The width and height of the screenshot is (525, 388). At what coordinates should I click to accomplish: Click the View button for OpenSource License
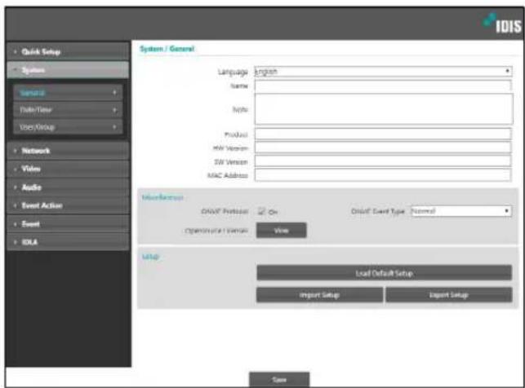281,230
